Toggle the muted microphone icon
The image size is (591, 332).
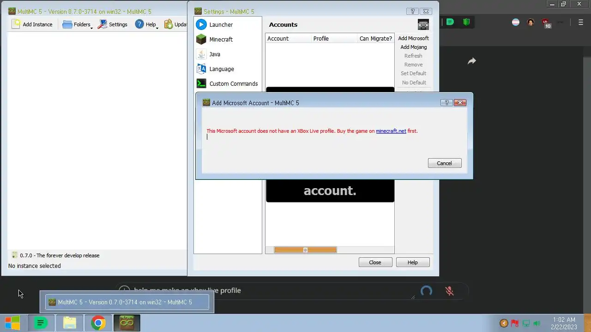tap(449, 291)
